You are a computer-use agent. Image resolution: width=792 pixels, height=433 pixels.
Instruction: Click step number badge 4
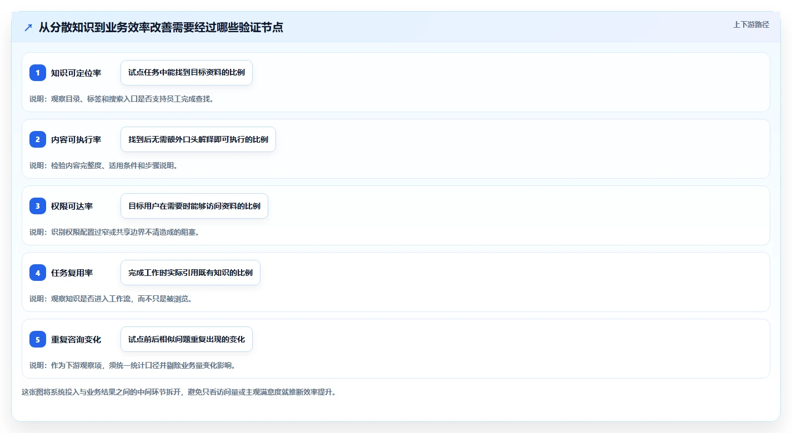38,273
